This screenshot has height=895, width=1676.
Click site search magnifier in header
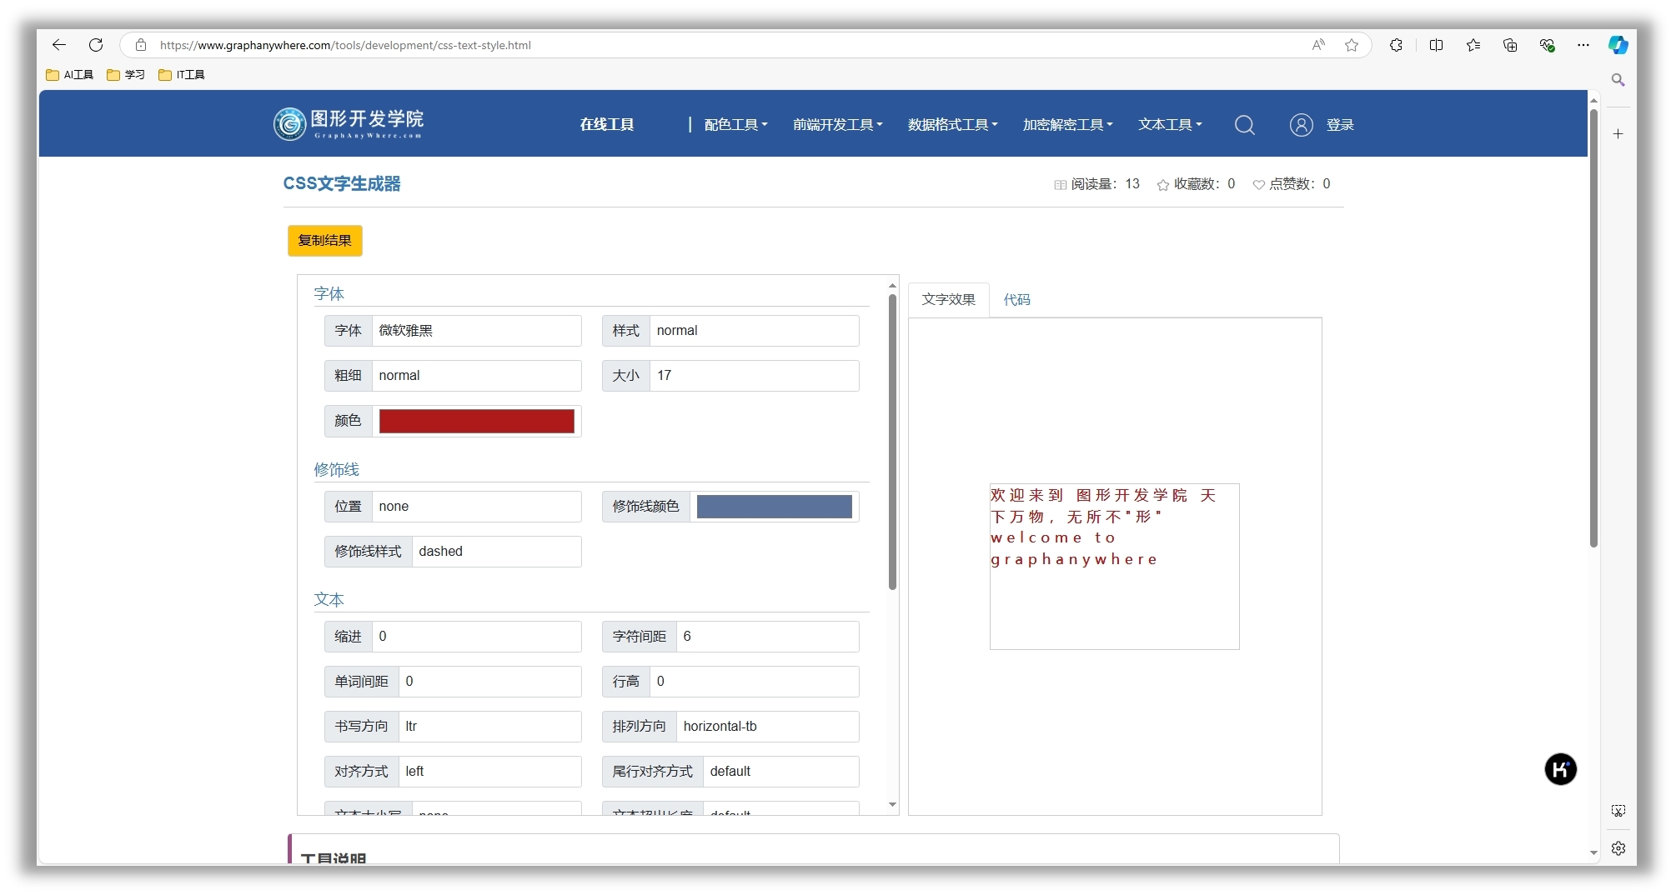(x=1245, y=125)
